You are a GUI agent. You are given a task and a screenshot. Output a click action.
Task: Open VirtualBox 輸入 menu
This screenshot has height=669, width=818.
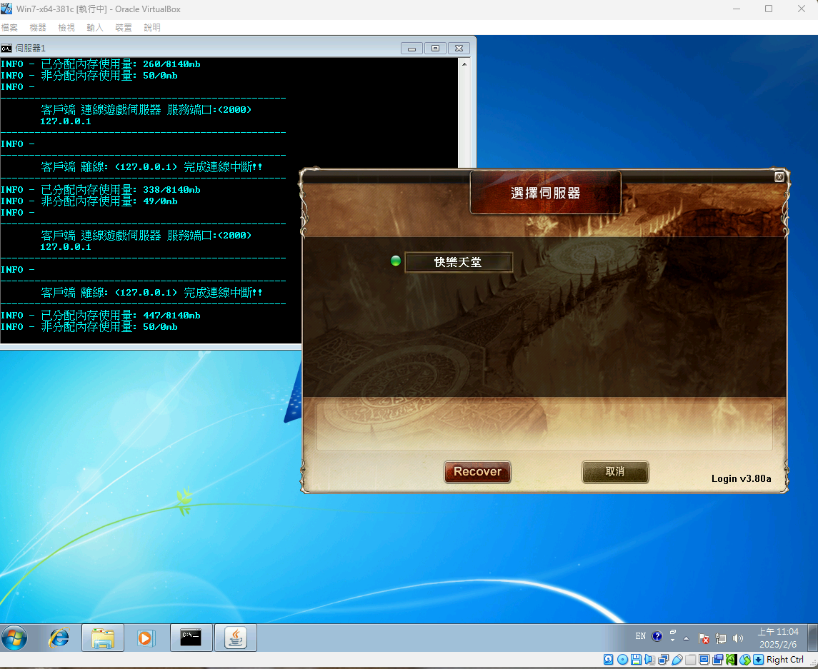(x=95, y=28)
